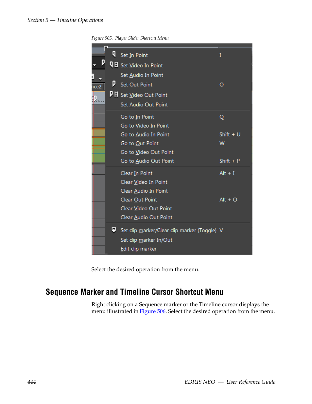Choose Go to Audio In Point
This screenshot has width=312, height=404.
pos(145,134)
